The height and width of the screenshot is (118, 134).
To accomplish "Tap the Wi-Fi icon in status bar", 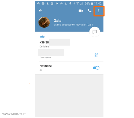I will (x=78, y=3).
